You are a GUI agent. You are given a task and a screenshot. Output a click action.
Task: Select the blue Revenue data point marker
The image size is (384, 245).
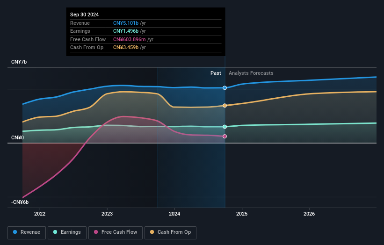click(x=225, y=88)
